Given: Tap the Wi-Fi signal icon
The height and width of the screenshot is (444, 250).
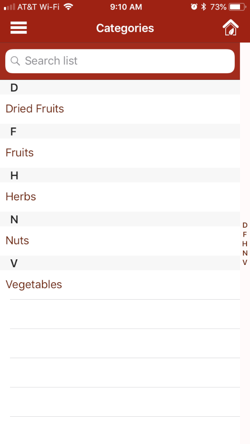Looking at the screenshot, I should pos(68,7).
